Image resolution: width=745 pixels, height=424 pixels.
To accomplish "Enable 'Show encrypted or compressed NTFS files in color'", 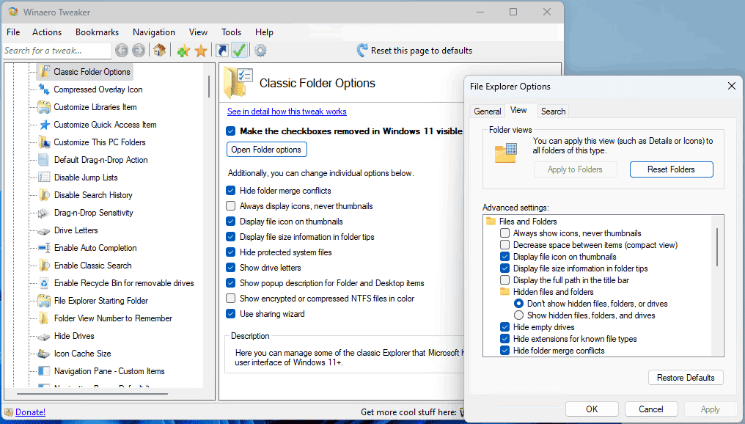I will [x=231, y=299].
